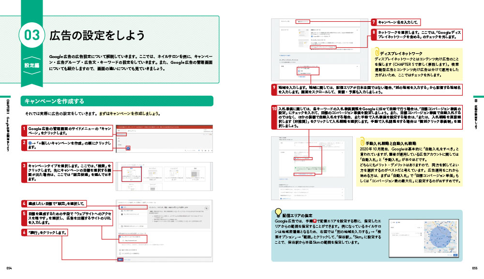Click the select bid strategy directly link
Image resolution: width=484 pixels, height=279 pixels.
304,174
